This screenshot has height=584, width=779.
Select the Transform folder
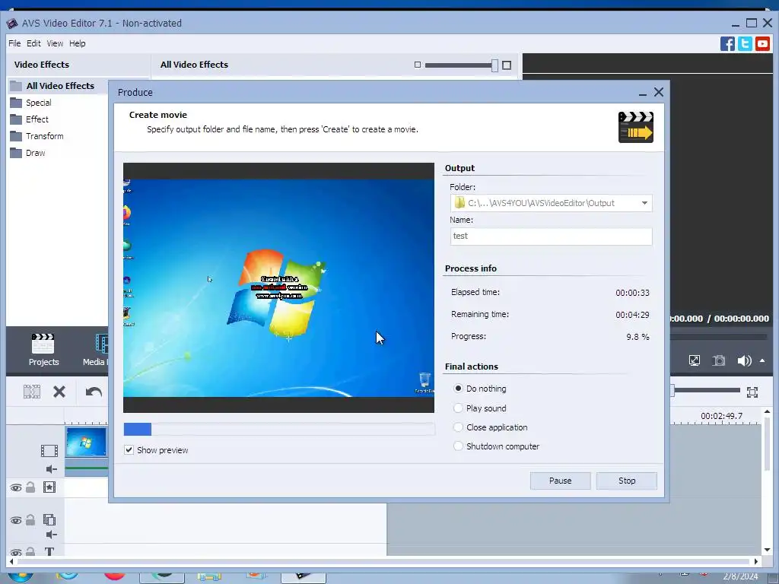[x=44, y=136]
